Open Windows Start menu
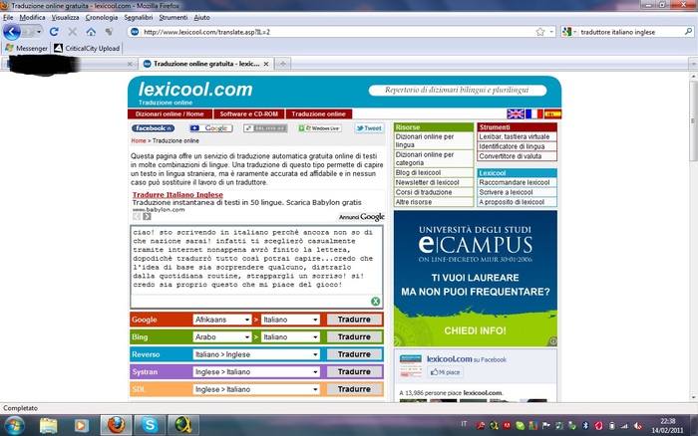Screen dimensions: 698x436 [x=13, y=425]
